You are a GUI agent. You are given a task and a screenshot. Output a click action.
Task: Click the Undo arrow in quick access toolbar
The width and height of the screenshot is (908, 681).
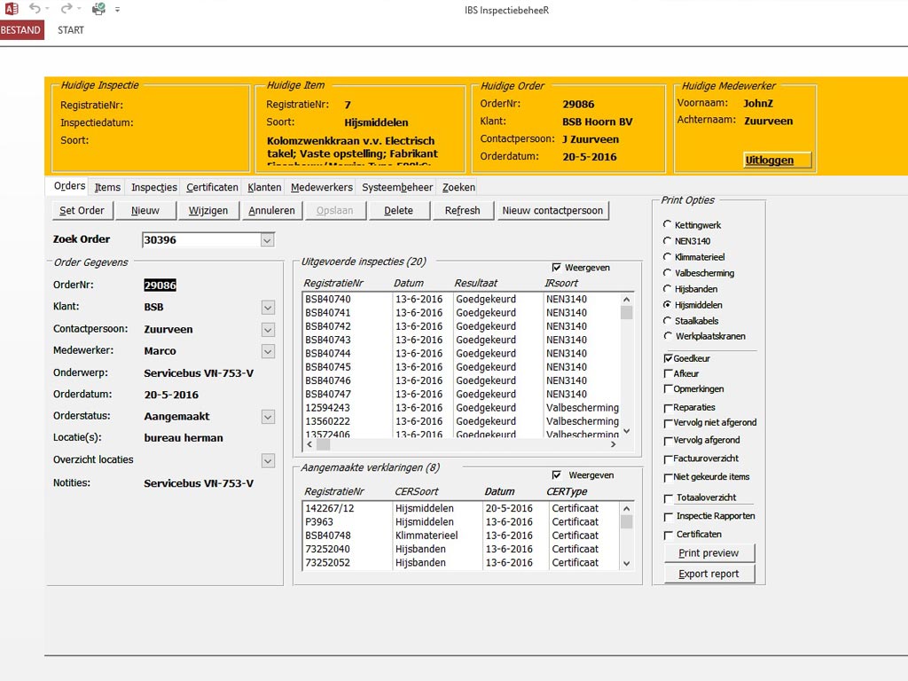pos(35,9)
